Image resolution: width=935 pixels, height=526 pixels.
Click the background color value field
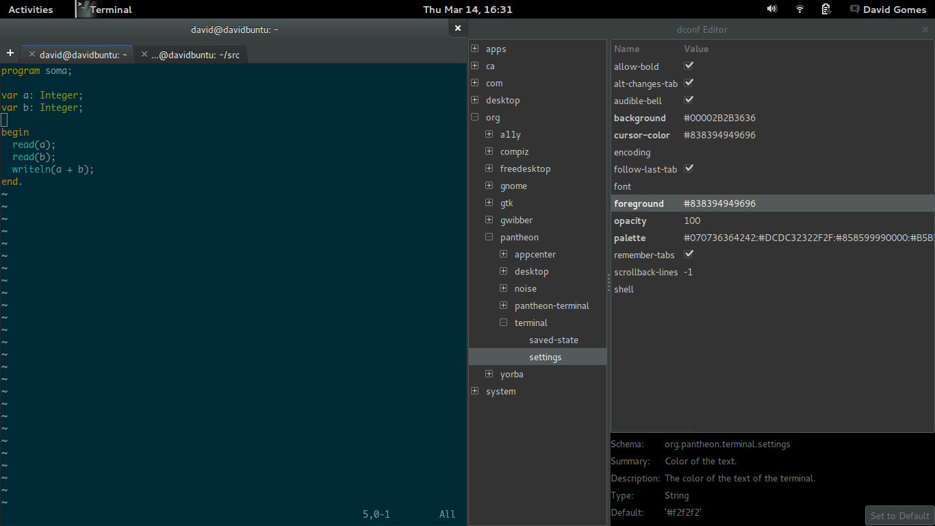[719, 118]
